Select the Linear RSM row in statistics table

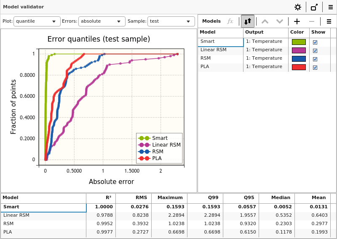tap(42, 215)
